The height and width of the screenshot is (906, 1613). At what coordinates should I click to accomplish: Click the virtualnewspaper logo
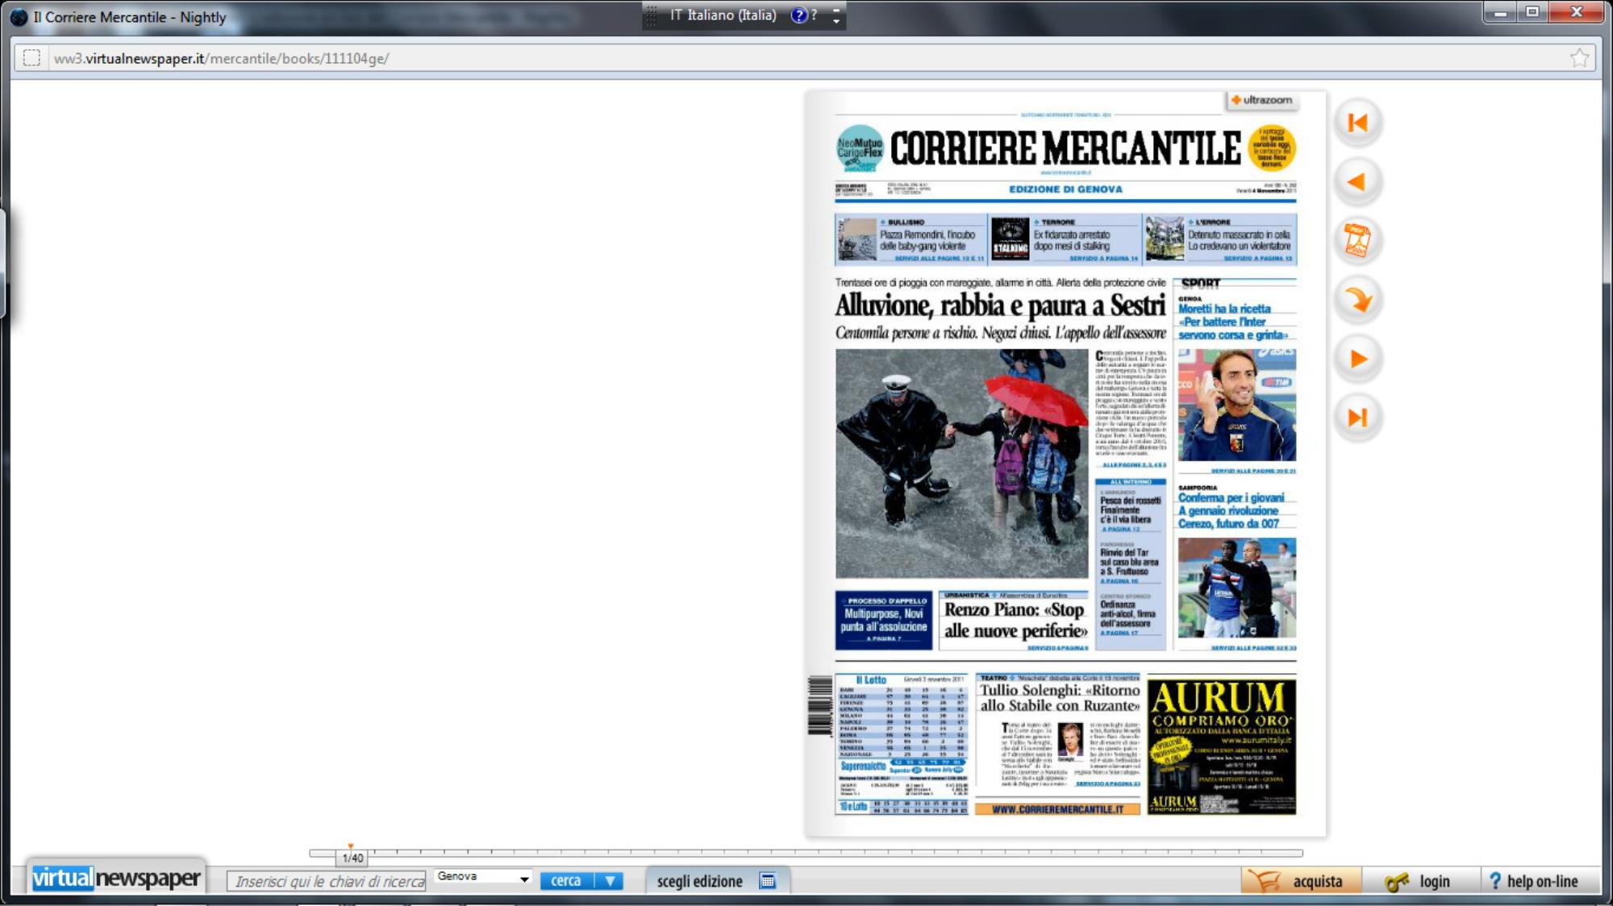115,878
